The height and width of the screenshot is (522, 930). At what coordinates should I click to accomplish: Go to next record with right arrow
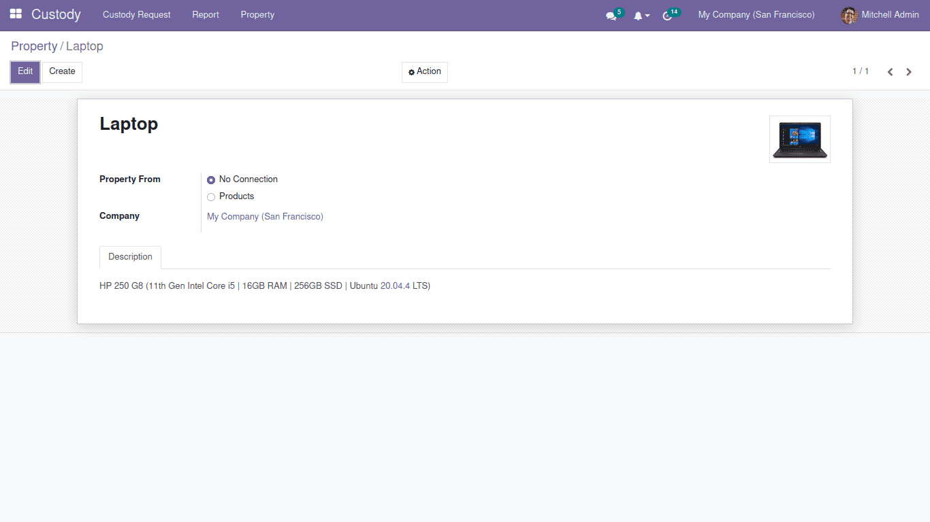click(909, 71)
